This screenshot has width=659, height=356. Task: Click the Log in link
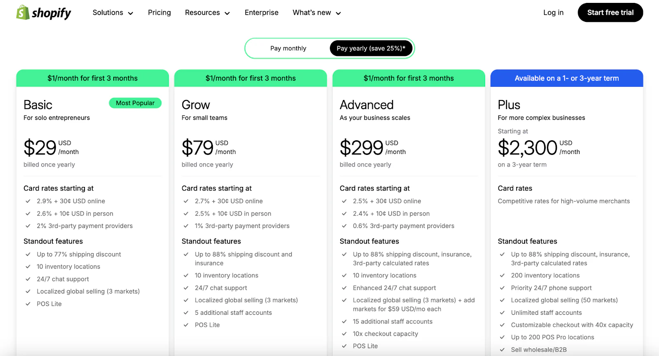(x=553, y=12)
